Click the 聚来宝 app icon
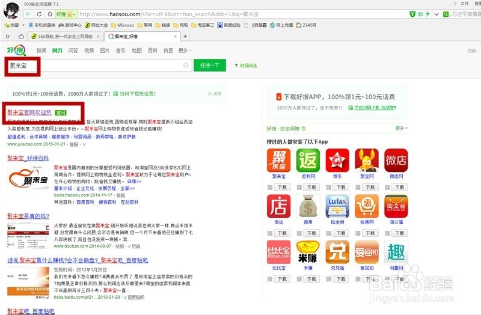Viewport: 481px width, 315px height. (278, 161)
